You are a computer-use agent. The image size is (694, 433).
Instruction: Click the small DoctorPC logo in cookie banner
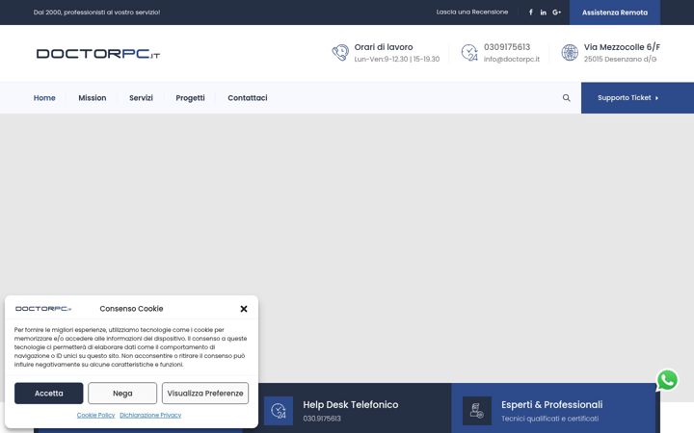click(43, 309)
